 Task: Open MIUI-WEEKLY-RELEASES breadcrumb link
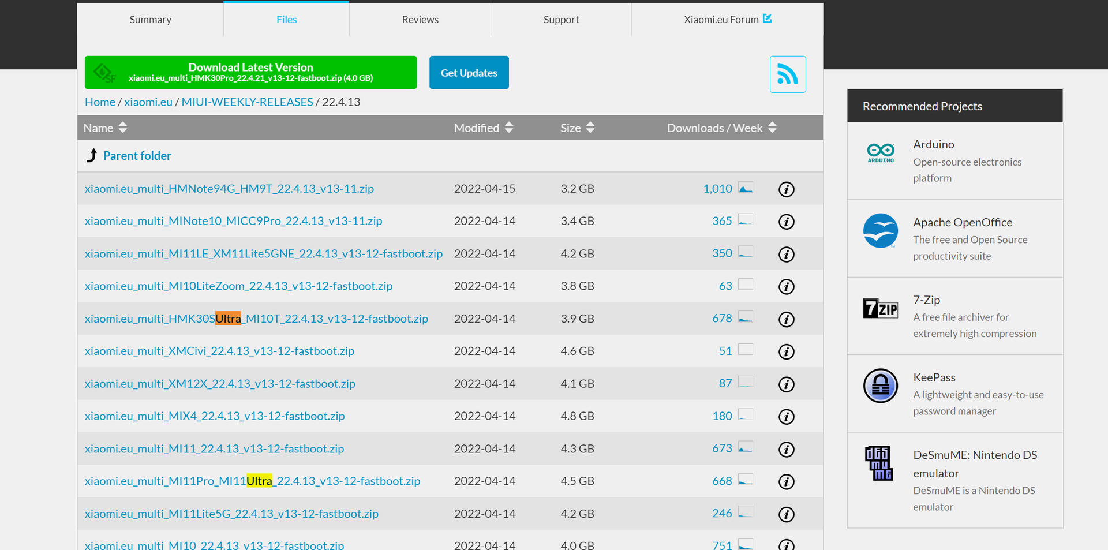point(248,102)
